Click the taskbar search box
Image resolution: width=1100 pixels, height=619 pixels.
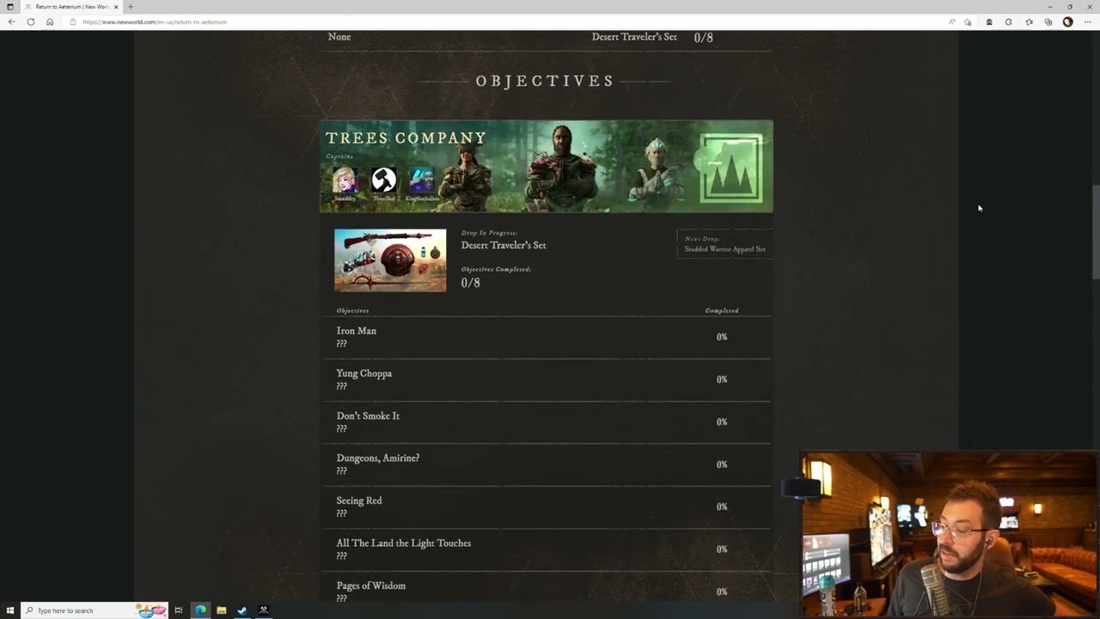coord(95,610)
